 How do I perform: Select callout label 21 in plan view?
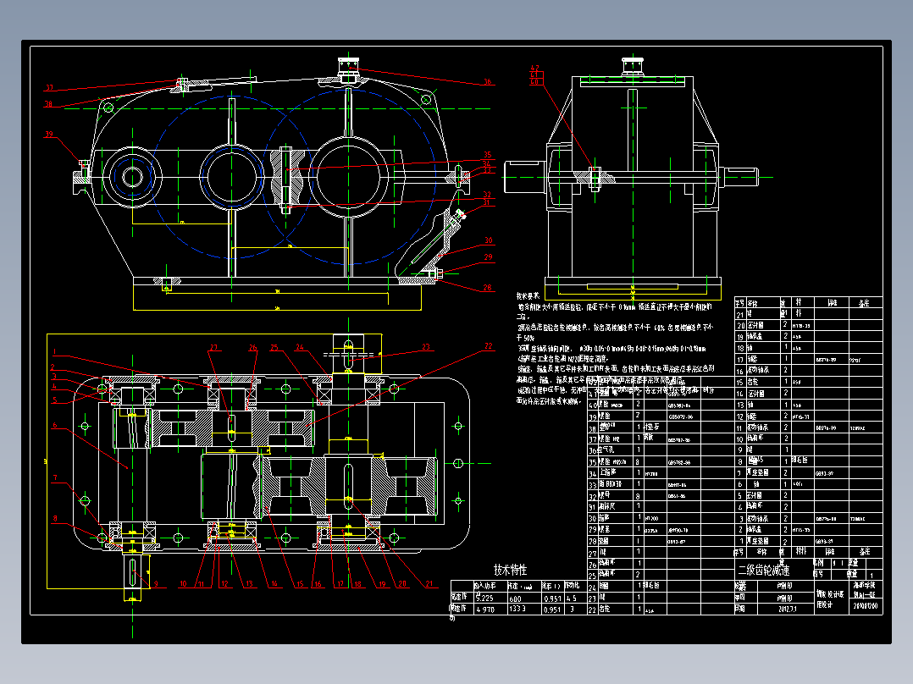click(x=429, y=583)
